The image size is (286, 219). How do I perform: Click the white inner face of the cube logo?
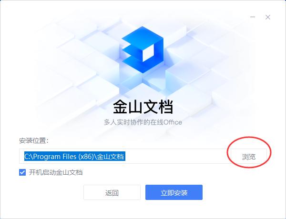(x=148, y=52)
